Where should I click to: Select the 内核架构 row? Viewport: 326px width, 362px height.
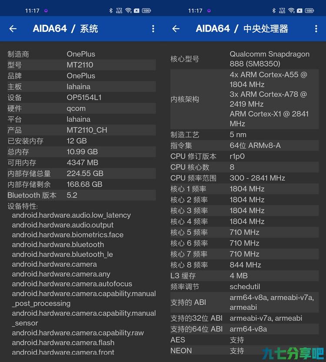[x=244, y=99]
